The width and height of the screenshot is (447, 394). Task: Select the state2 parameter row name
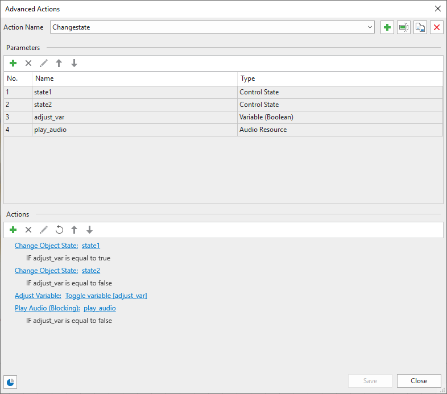tap(135, 105)
